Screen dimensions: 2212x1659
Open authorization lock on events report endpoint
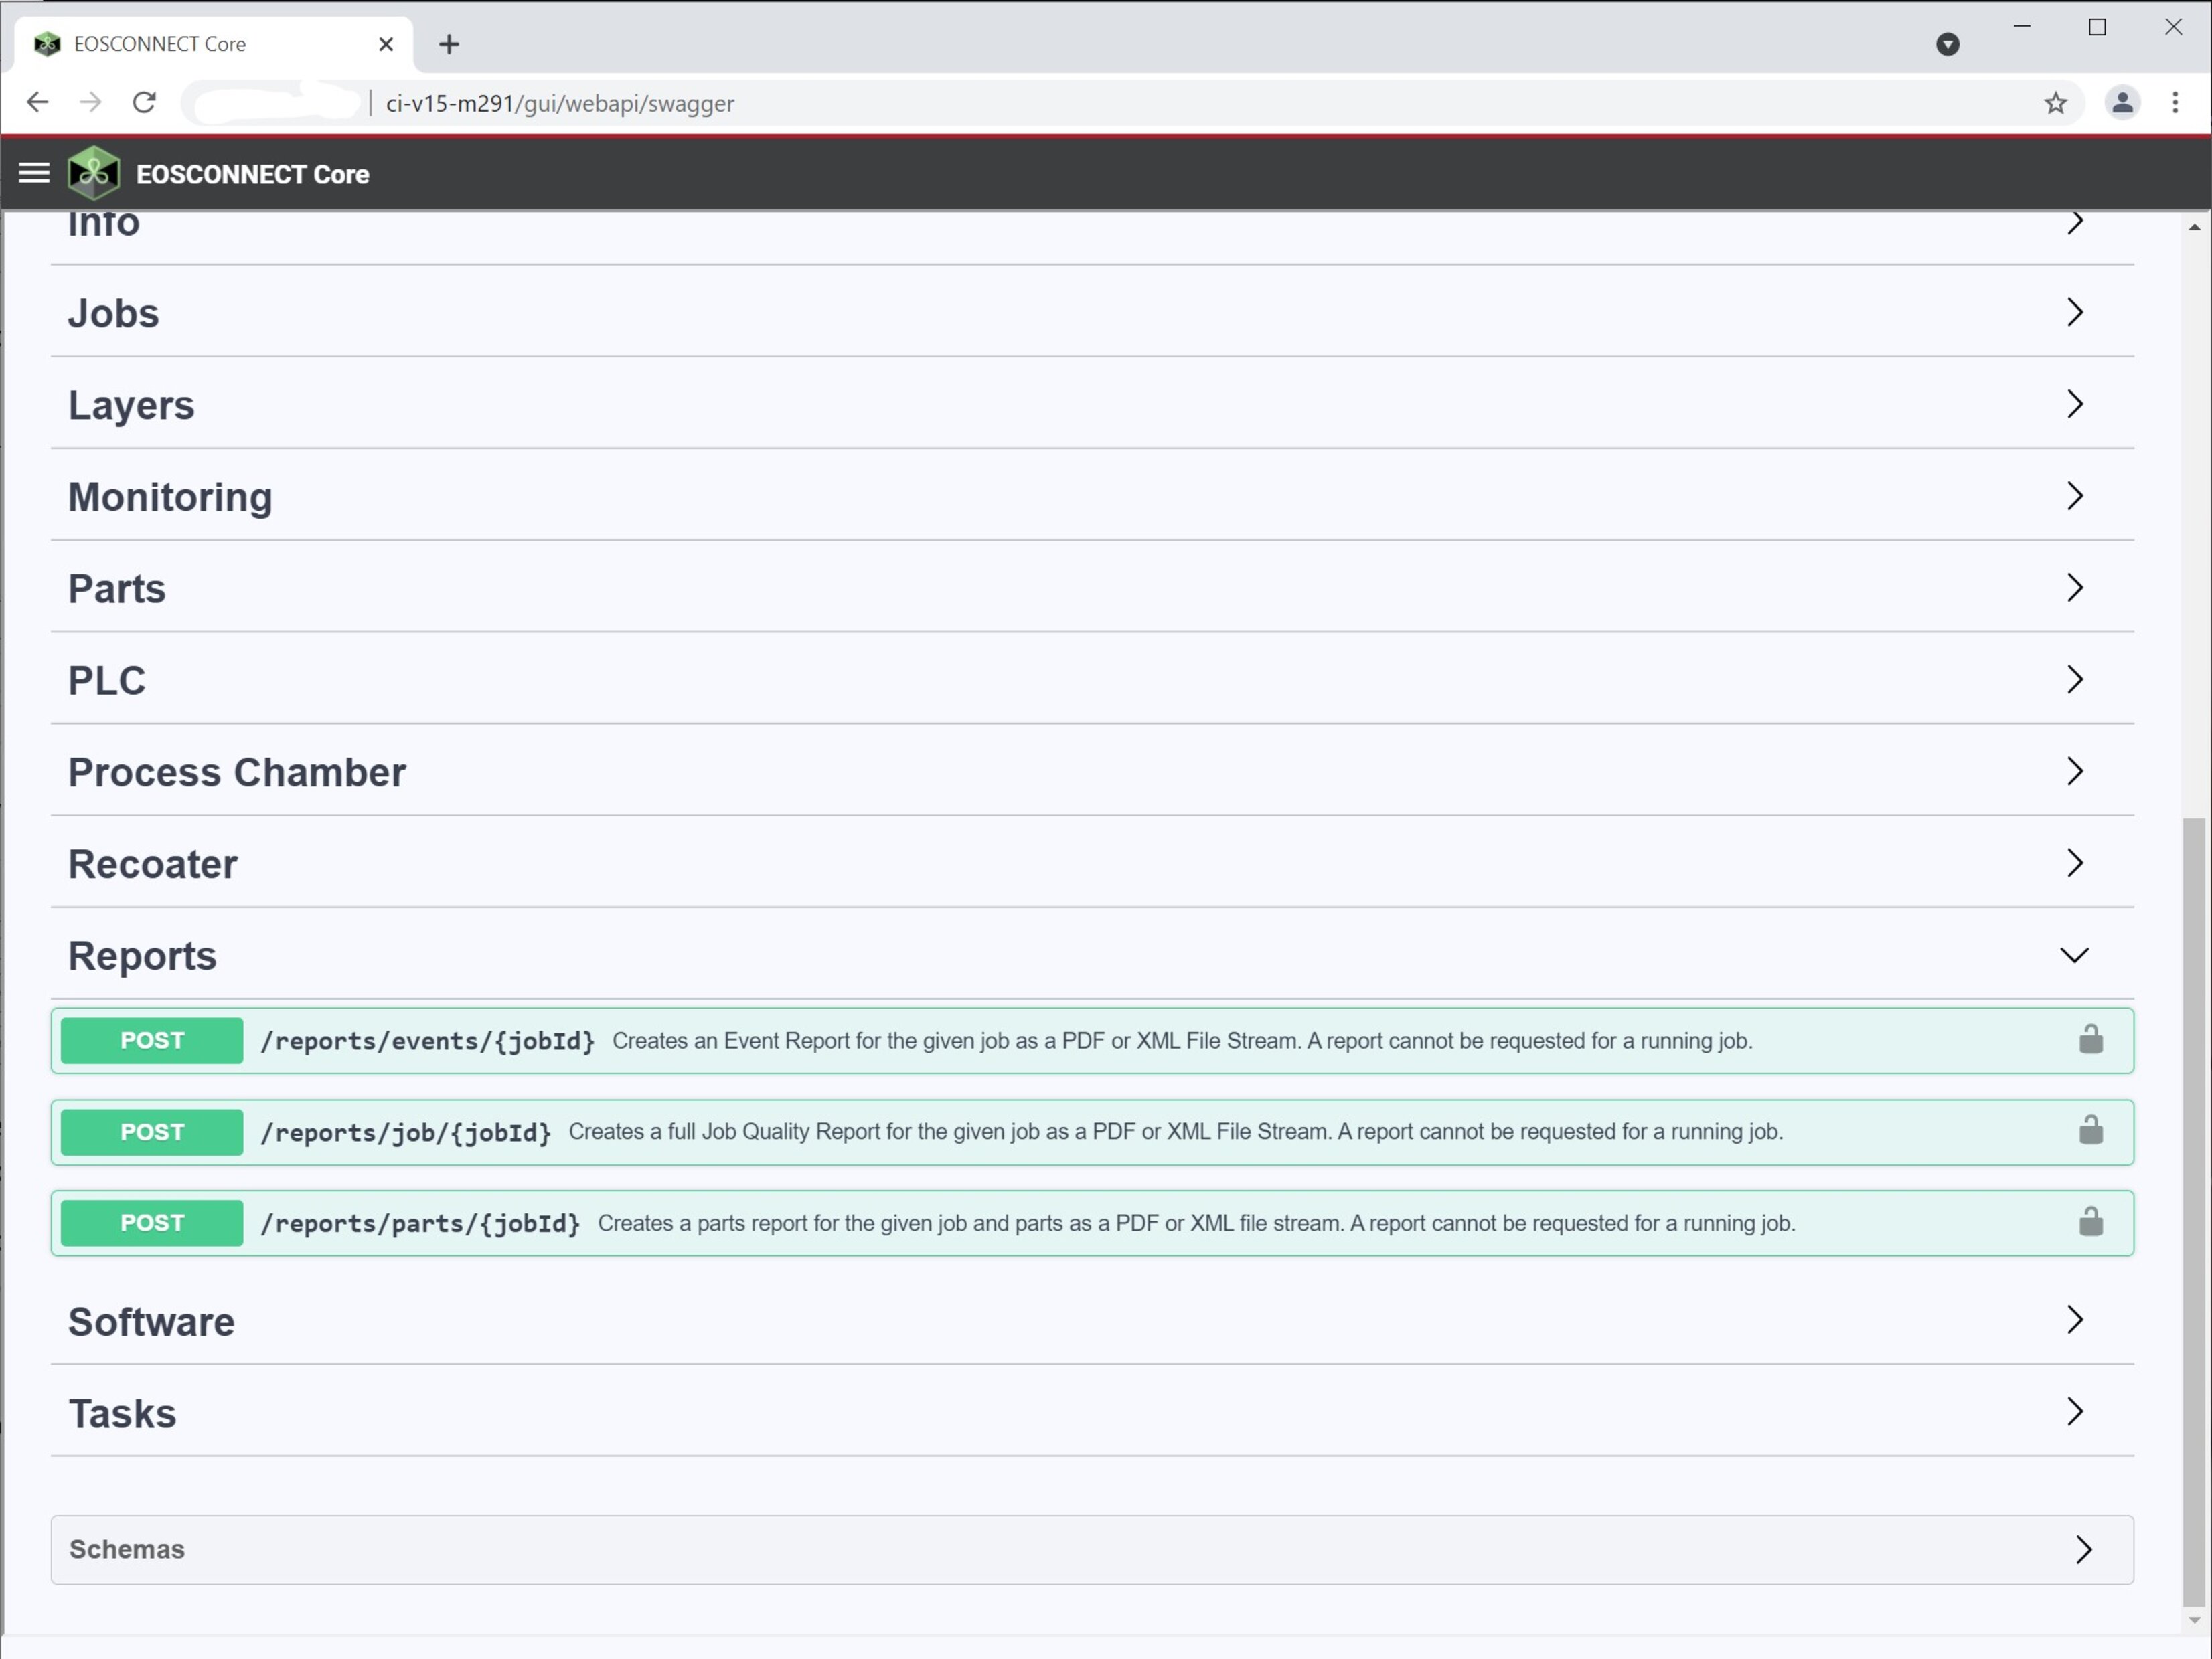point(2092,1041)
